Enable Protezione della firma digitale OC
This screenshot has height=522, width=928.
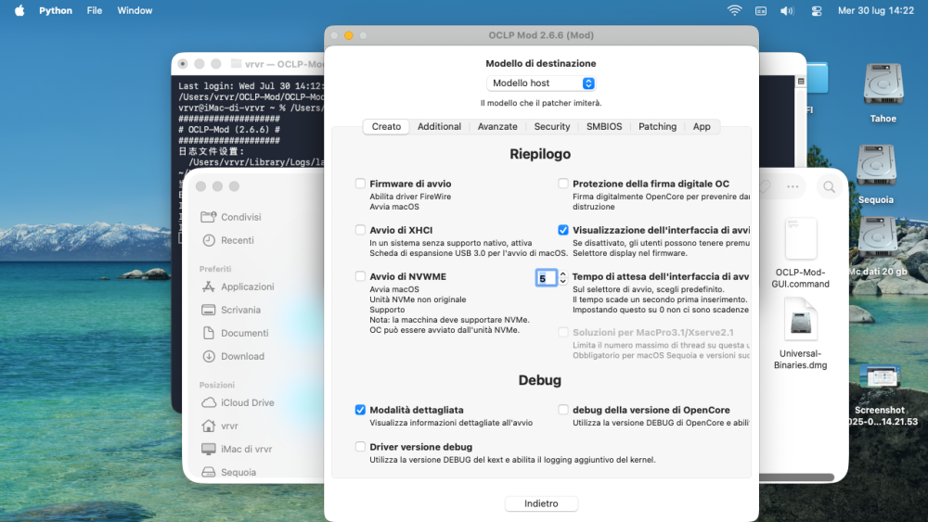point(563,184)
